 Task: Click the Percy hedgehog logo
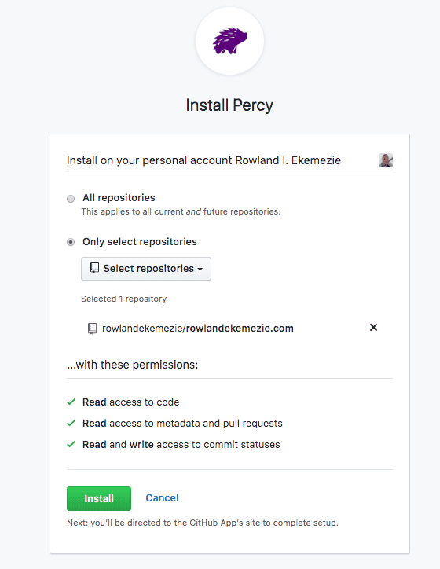[229, 41]
